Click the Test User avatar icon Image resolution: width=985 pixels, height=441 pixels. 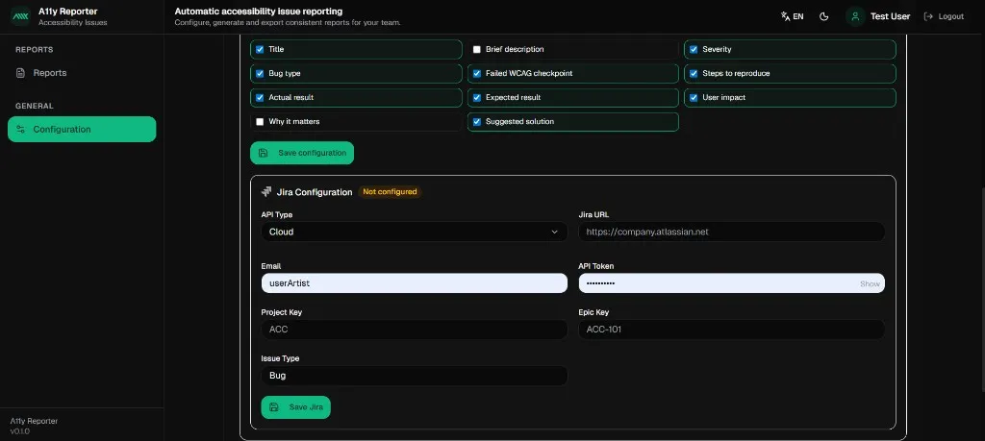click(x=854, y=16)
